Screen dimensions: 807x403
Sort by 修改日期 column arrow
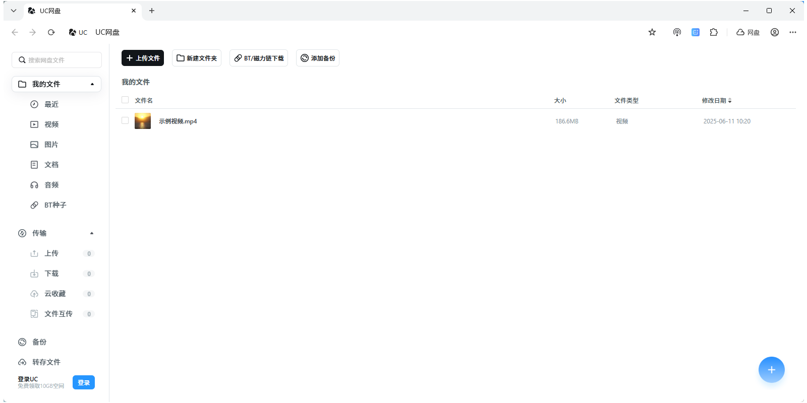point(730,101)
